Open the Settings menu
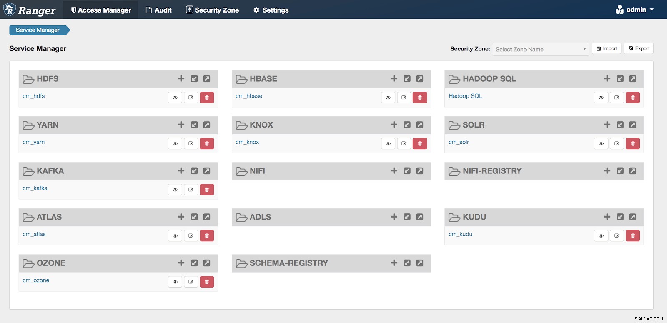 (x=271, y=10)
